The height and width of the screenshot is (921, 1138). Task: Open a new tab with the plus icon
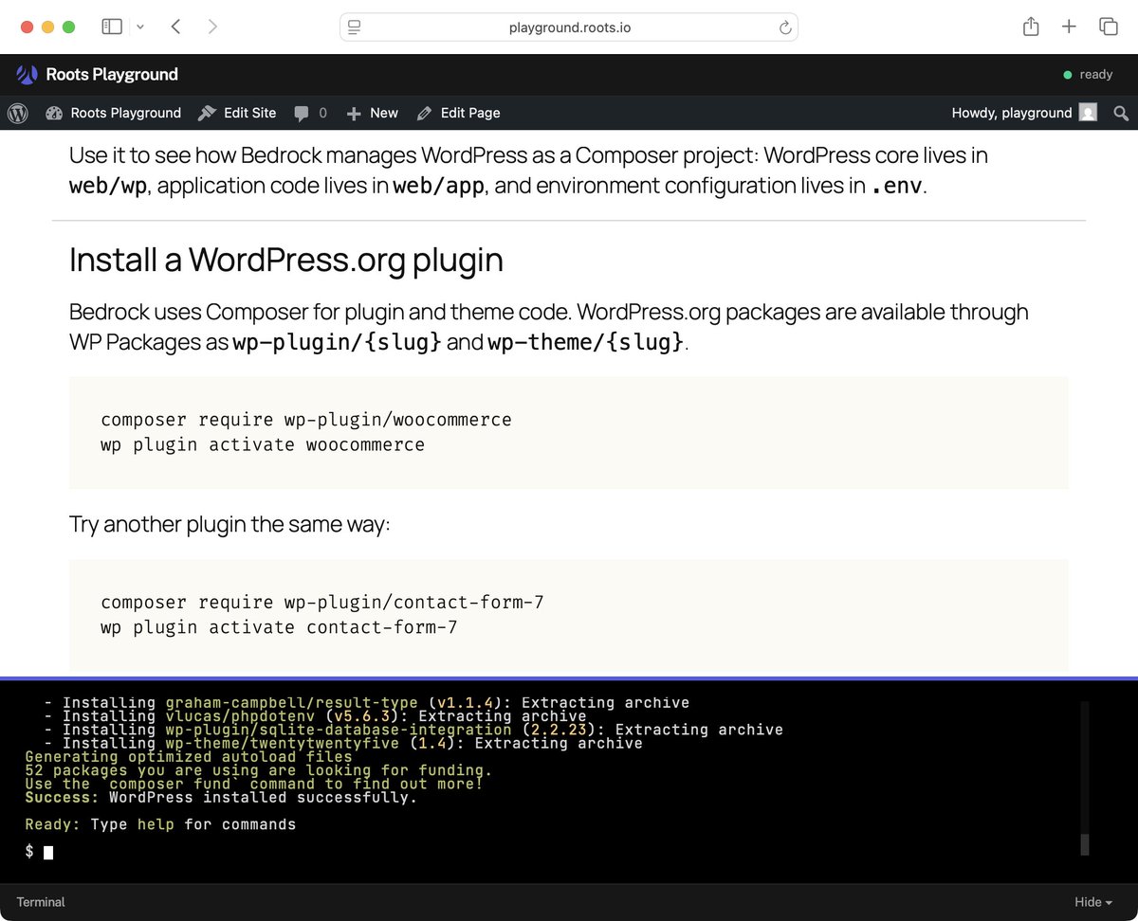point(1069,27)
